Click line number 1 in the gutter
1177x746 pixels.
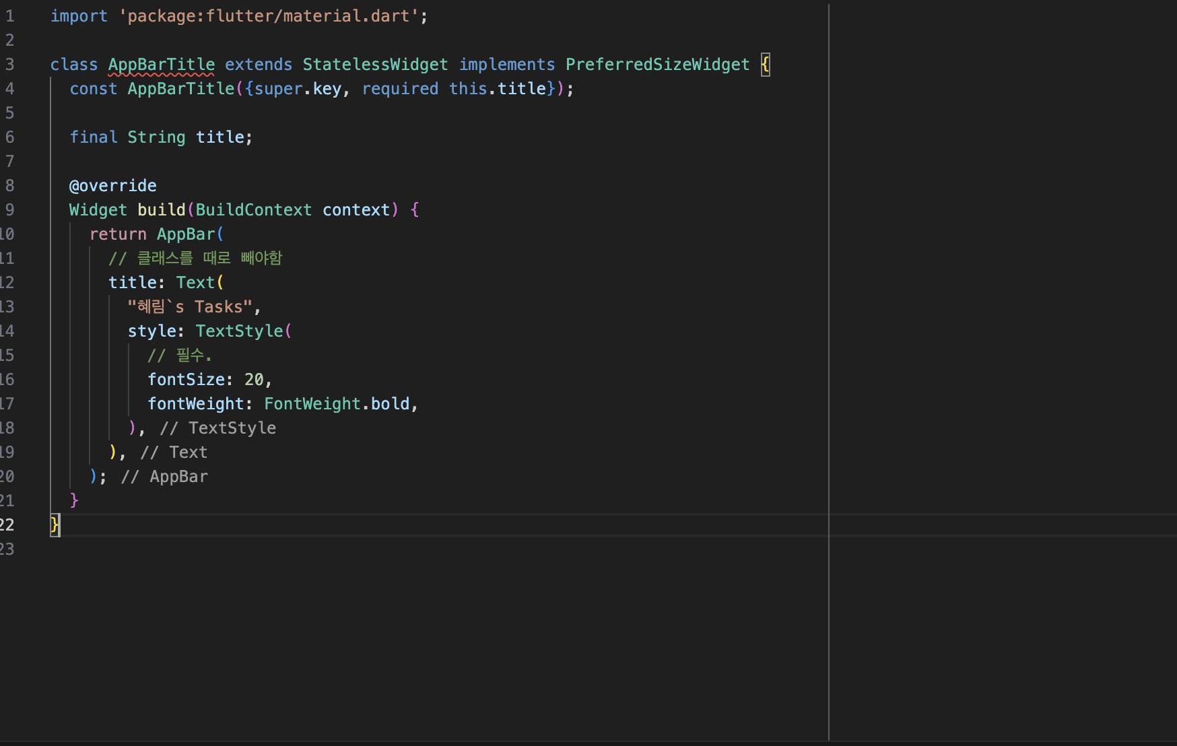[x=9, y=16]
